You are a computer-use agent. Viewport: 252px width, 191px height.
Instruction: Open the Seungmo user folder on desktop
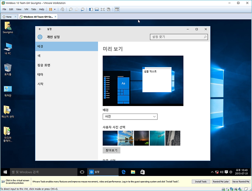pyautogui.click(x=8, y=28)
